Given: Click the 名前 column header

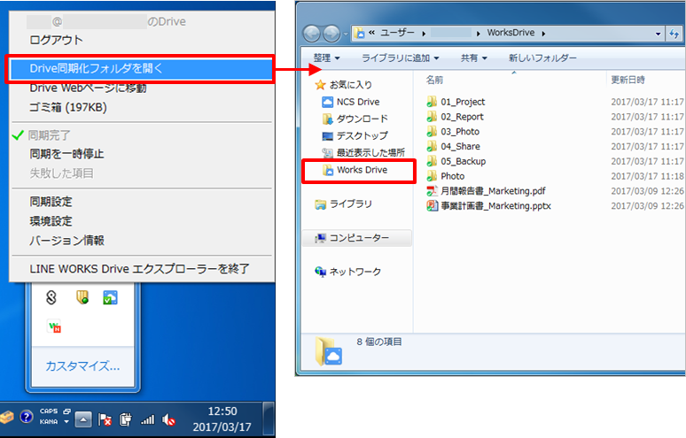Looking at the screenshot, I should click(x=435, y=80).
